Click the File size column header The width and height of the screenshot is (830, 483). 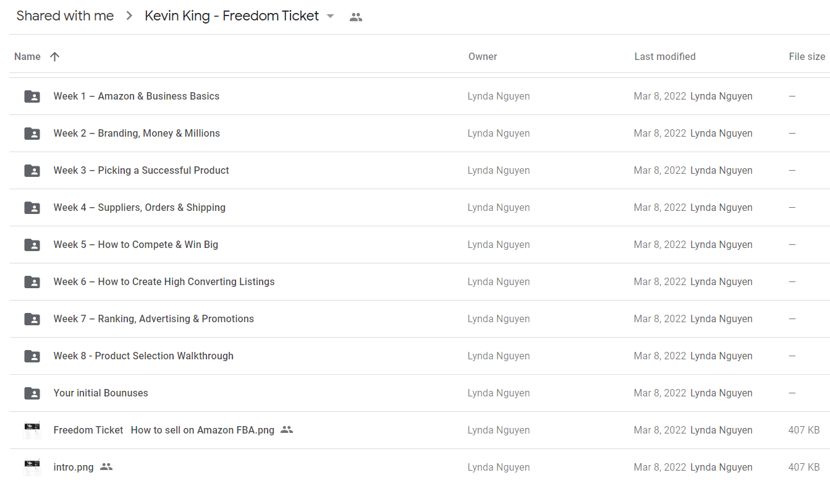[807, 56]
